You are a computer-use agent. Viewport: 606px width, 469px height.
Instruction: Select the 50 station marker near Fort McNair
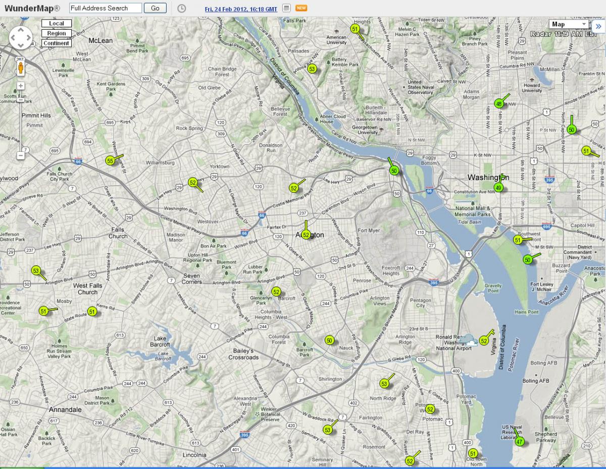pyautogui.click(x=527, y=260)
